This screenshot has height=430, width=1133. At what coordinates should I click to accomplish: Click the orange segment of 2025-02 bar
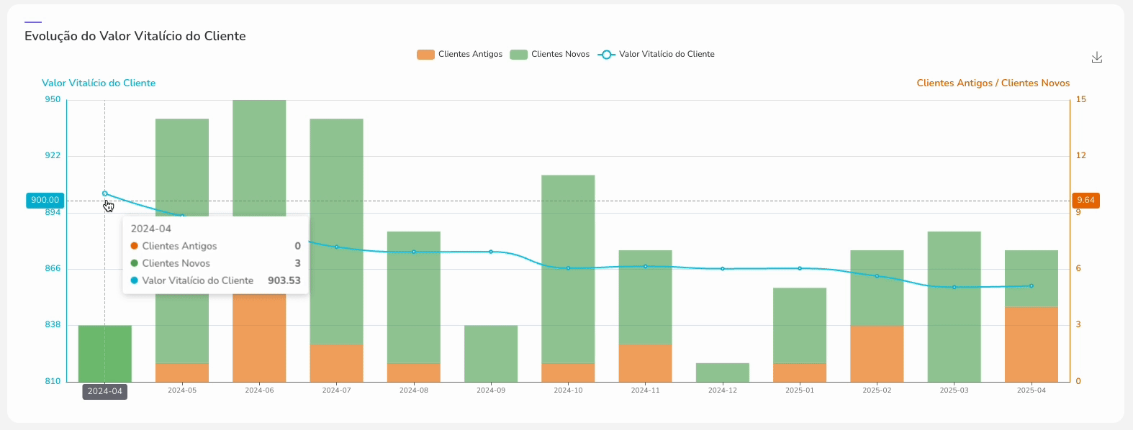point(877,353)
